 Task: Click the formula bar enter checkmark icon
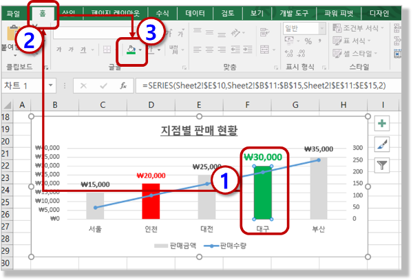[x=103, y=85]
